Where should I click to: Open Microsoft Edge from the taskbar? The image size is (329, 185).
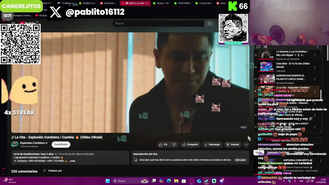coord(169,181)
